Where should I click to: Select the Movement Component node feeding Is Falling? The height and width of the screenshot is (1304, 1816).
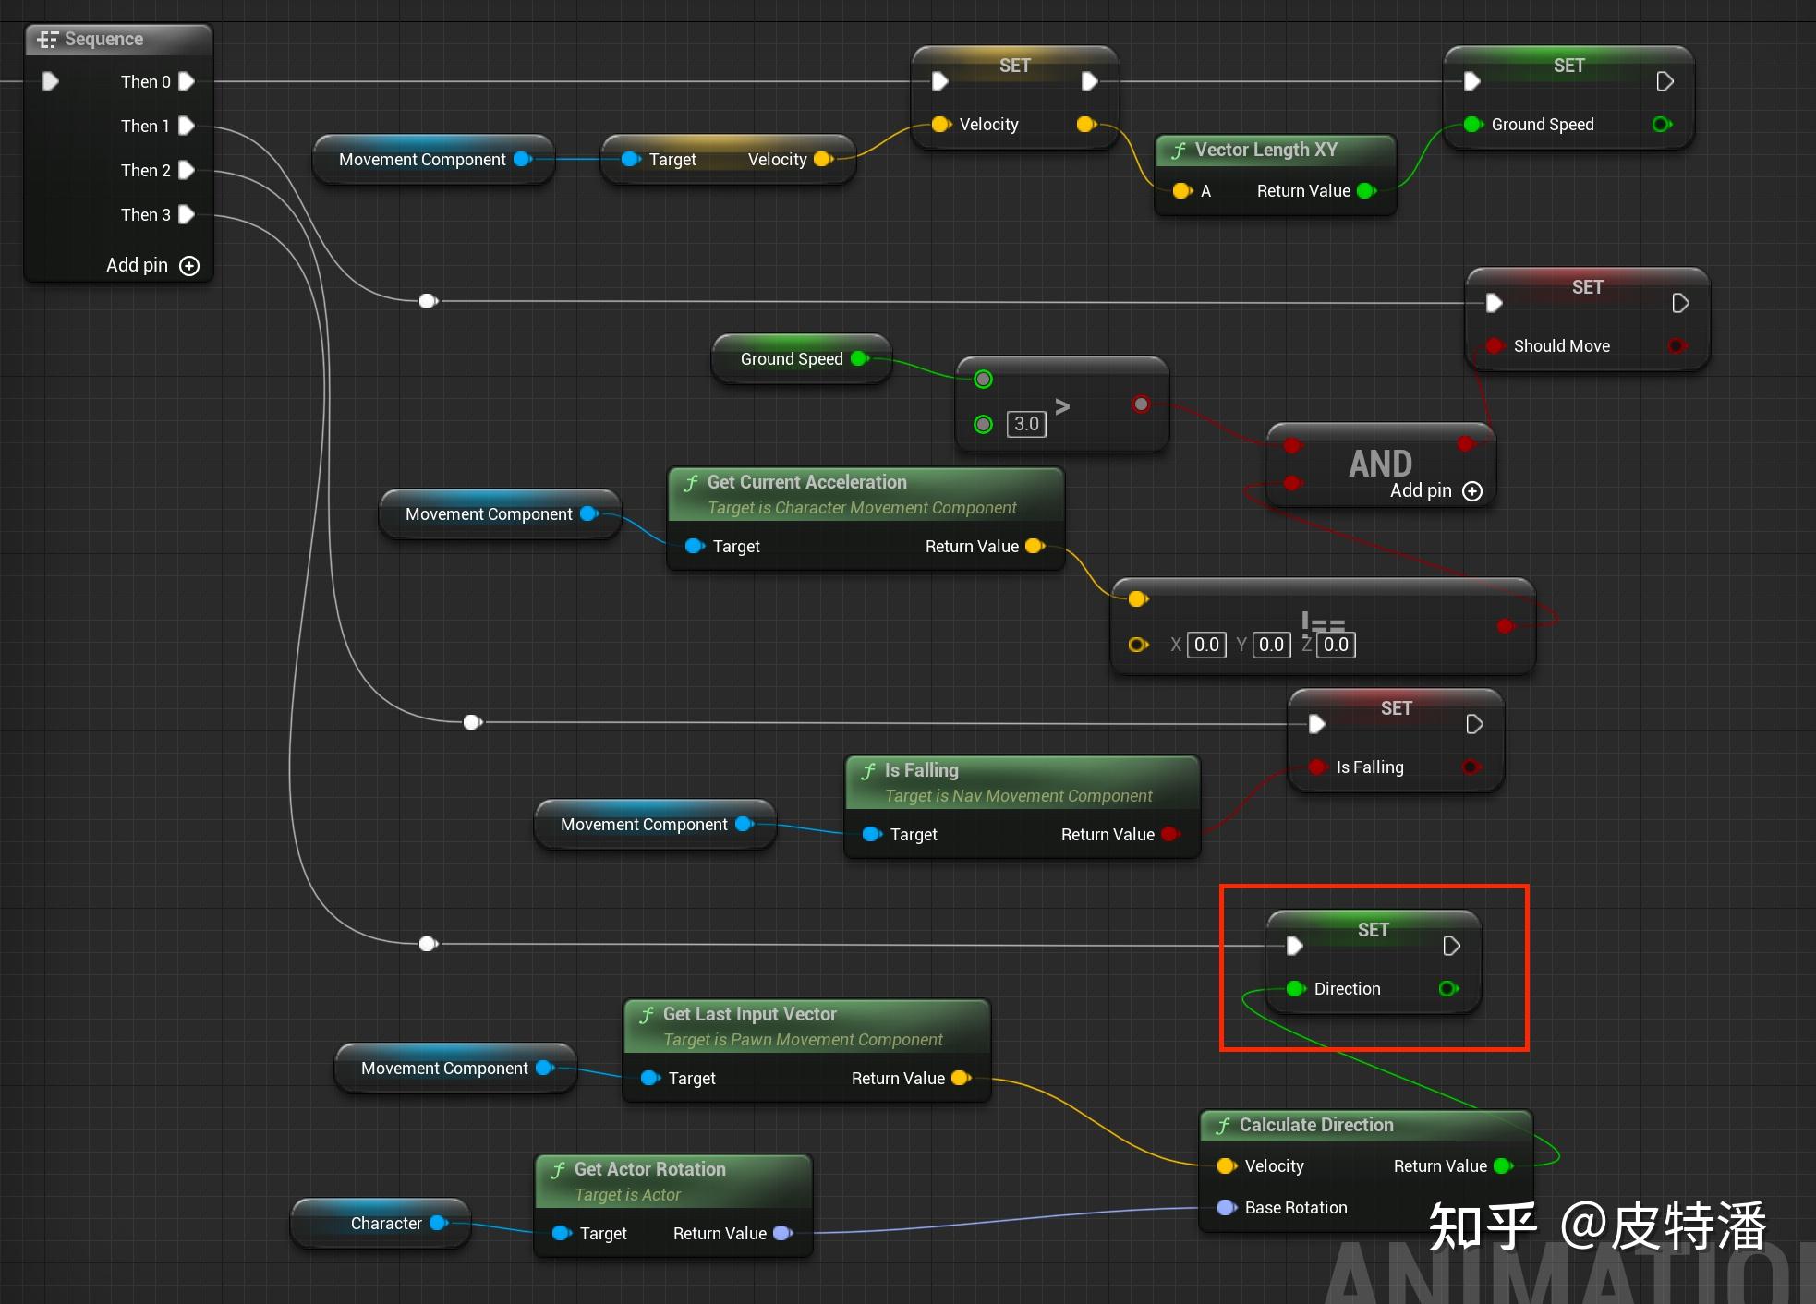(x=644, y=824)
